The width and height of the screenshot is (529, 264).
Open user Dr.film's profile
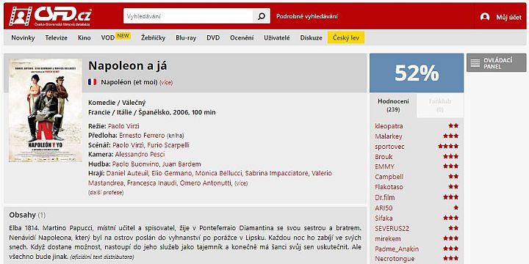coord(384,197)
